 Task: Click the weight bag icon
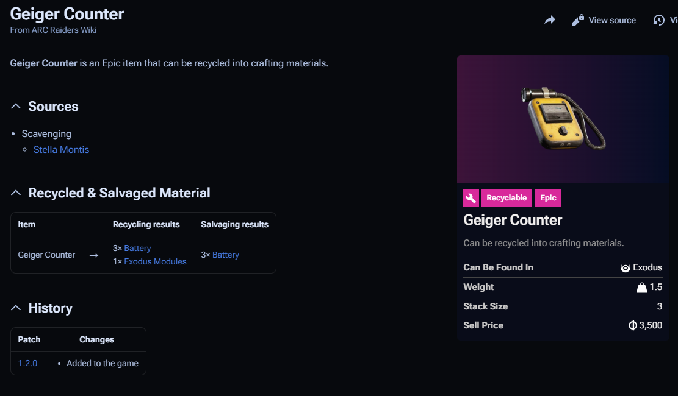(641, 288)
